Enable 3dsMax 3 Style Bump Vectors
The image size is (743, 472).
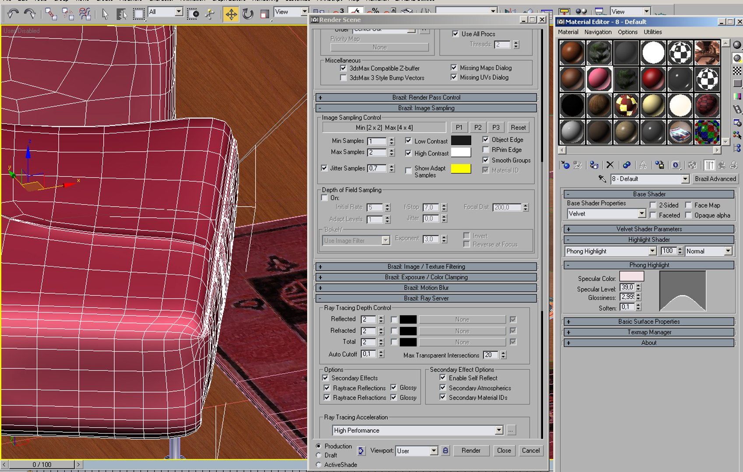point(343,78)
